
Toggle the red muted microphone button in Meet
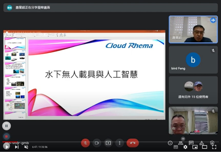click(86, 143)
